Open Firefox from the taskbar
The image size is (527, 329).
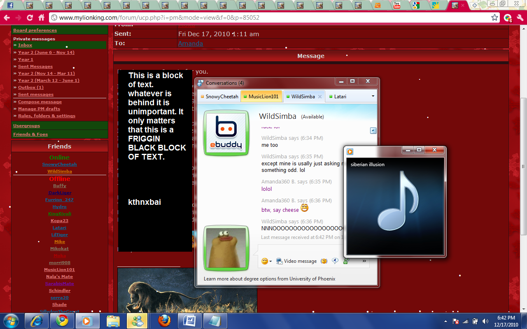165,321
